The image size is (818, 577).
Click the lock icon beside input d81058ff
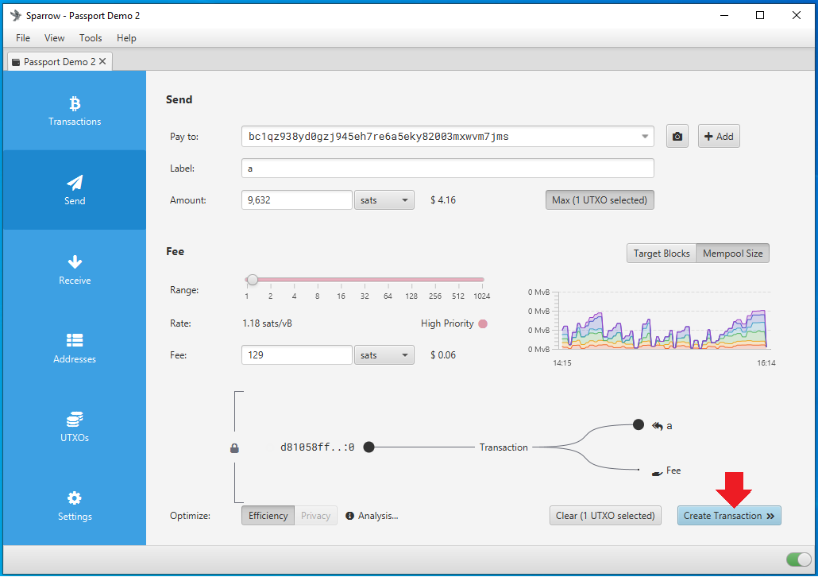(235, 448)
